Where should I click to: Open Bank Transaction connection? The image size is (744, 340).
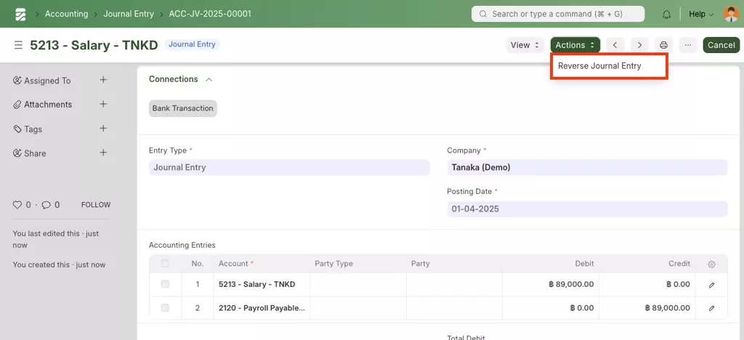pyautogui.click(x=182, y=108)
